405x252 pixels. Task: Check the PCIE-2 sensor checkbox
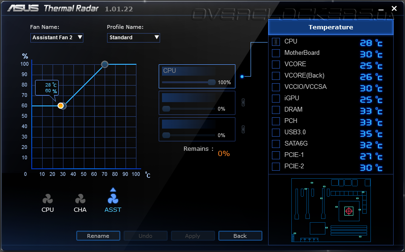276,166
